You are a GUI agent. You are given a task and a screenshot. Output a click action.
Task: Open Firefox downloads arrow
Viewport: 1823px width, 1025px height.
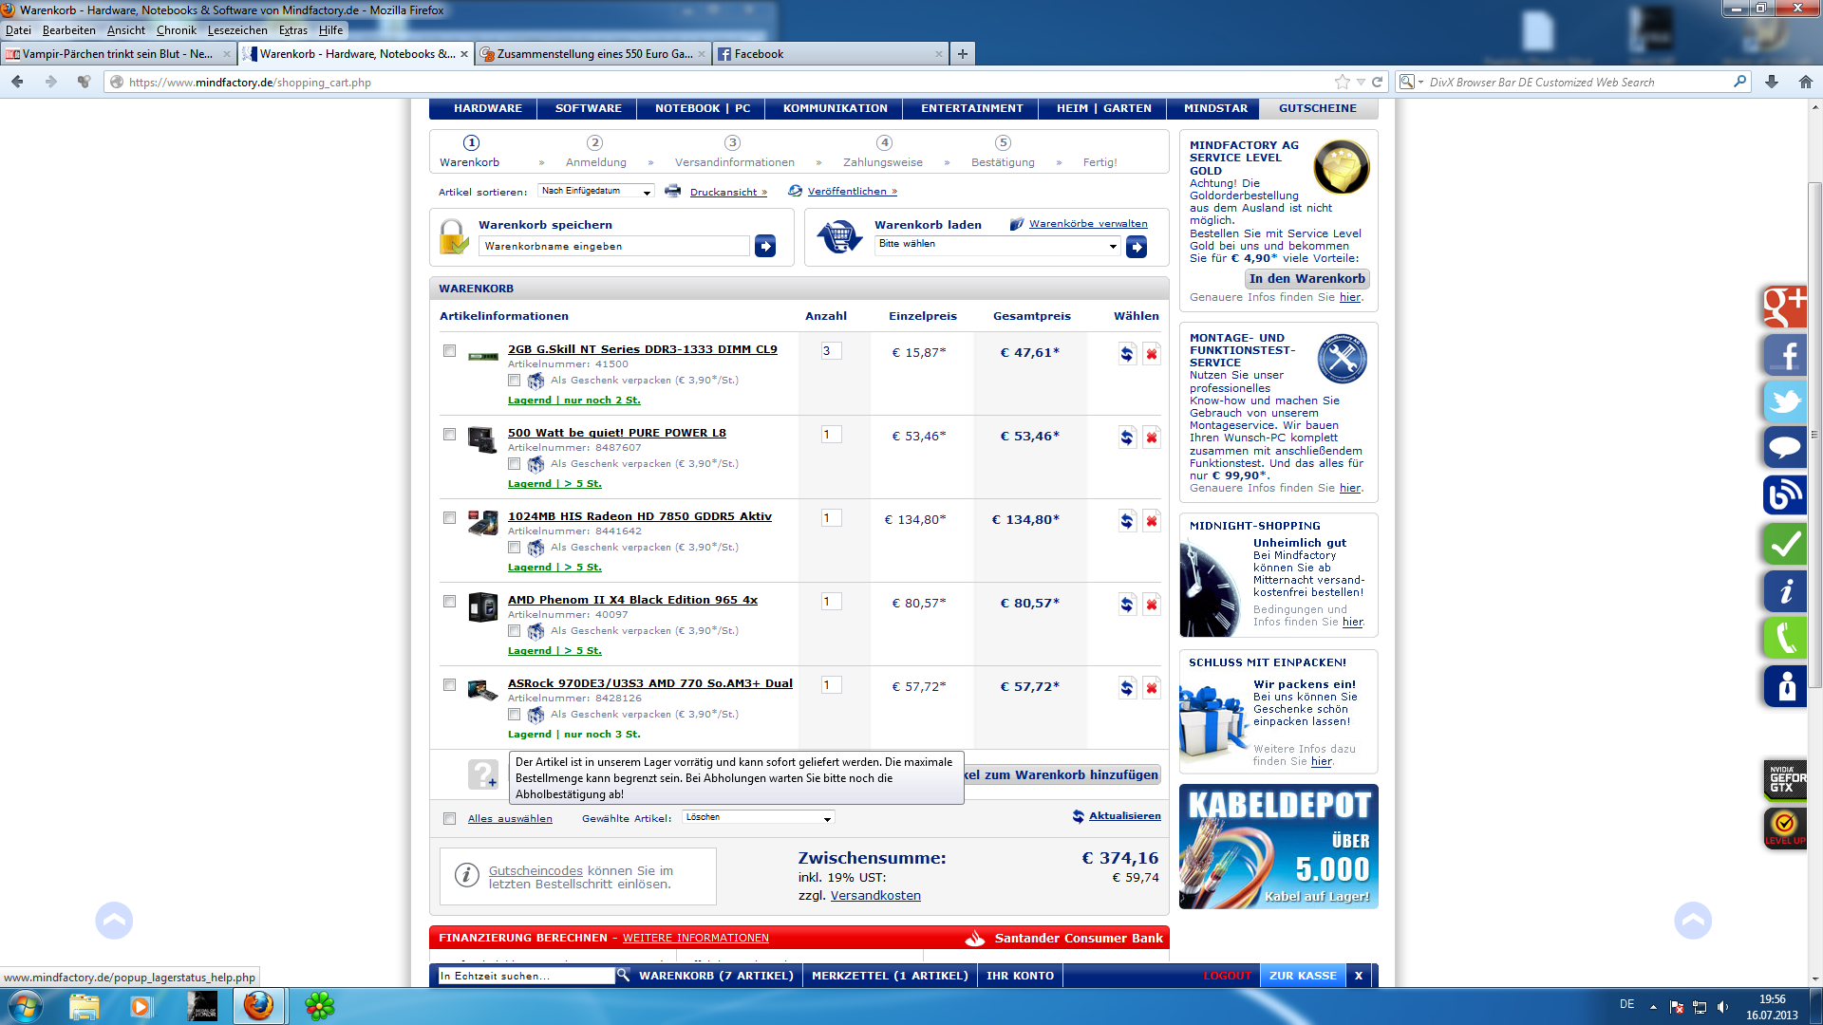(1772, 83)
